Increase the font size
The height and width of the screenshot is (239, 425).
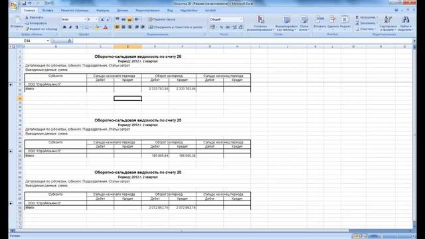[x=102, y=19]
